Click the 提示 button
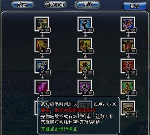150x135 pixels. tap(135, 6)
